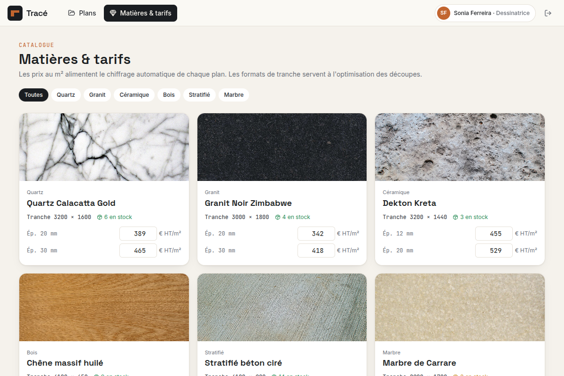Open the Matières & tarifs tab
Screen dimensions: 564x376
[x=141, y=13]
